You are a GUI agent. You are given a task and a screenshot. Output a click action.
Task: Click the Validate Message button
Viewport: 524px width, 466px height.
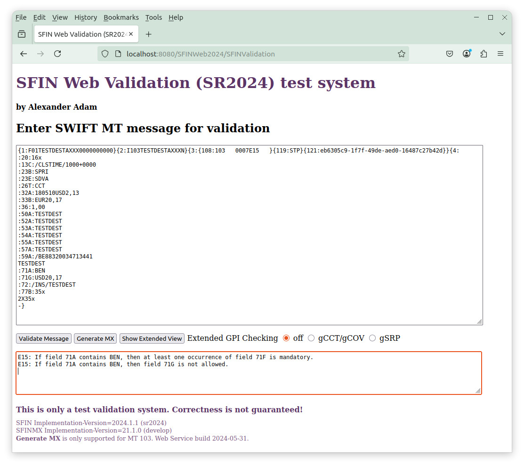coord(44,338)
